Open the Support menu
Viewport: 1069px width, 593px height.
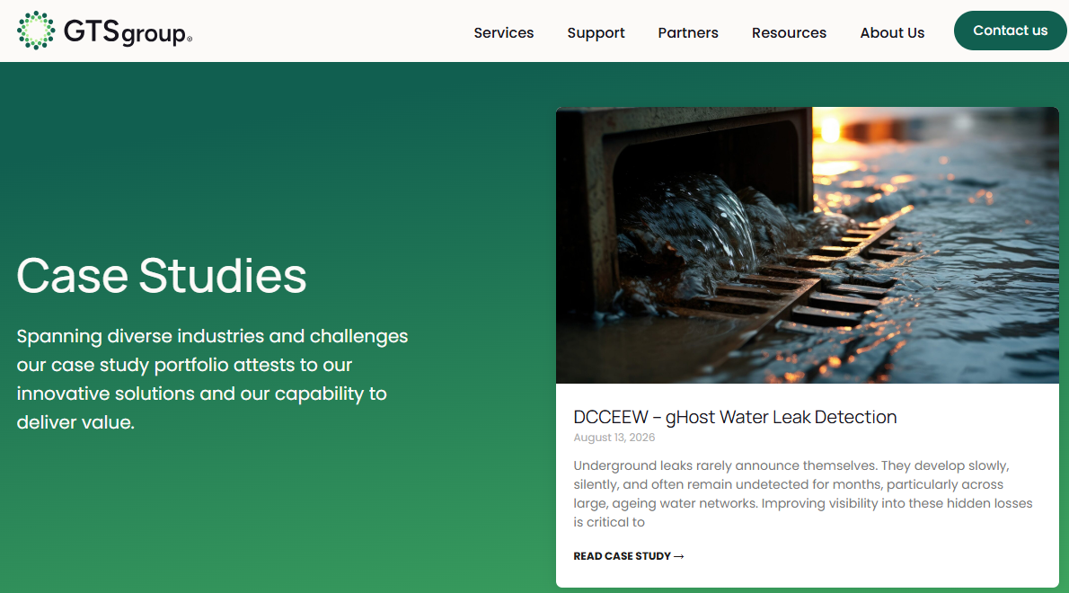pos(596,32)
